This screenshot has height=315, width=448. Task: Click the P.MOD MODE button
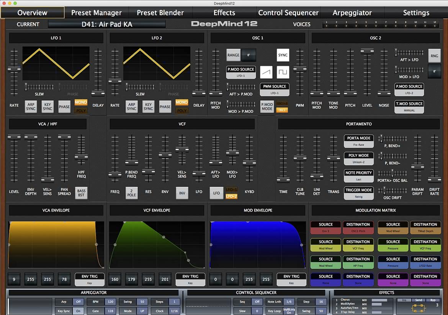click(267, 107)
